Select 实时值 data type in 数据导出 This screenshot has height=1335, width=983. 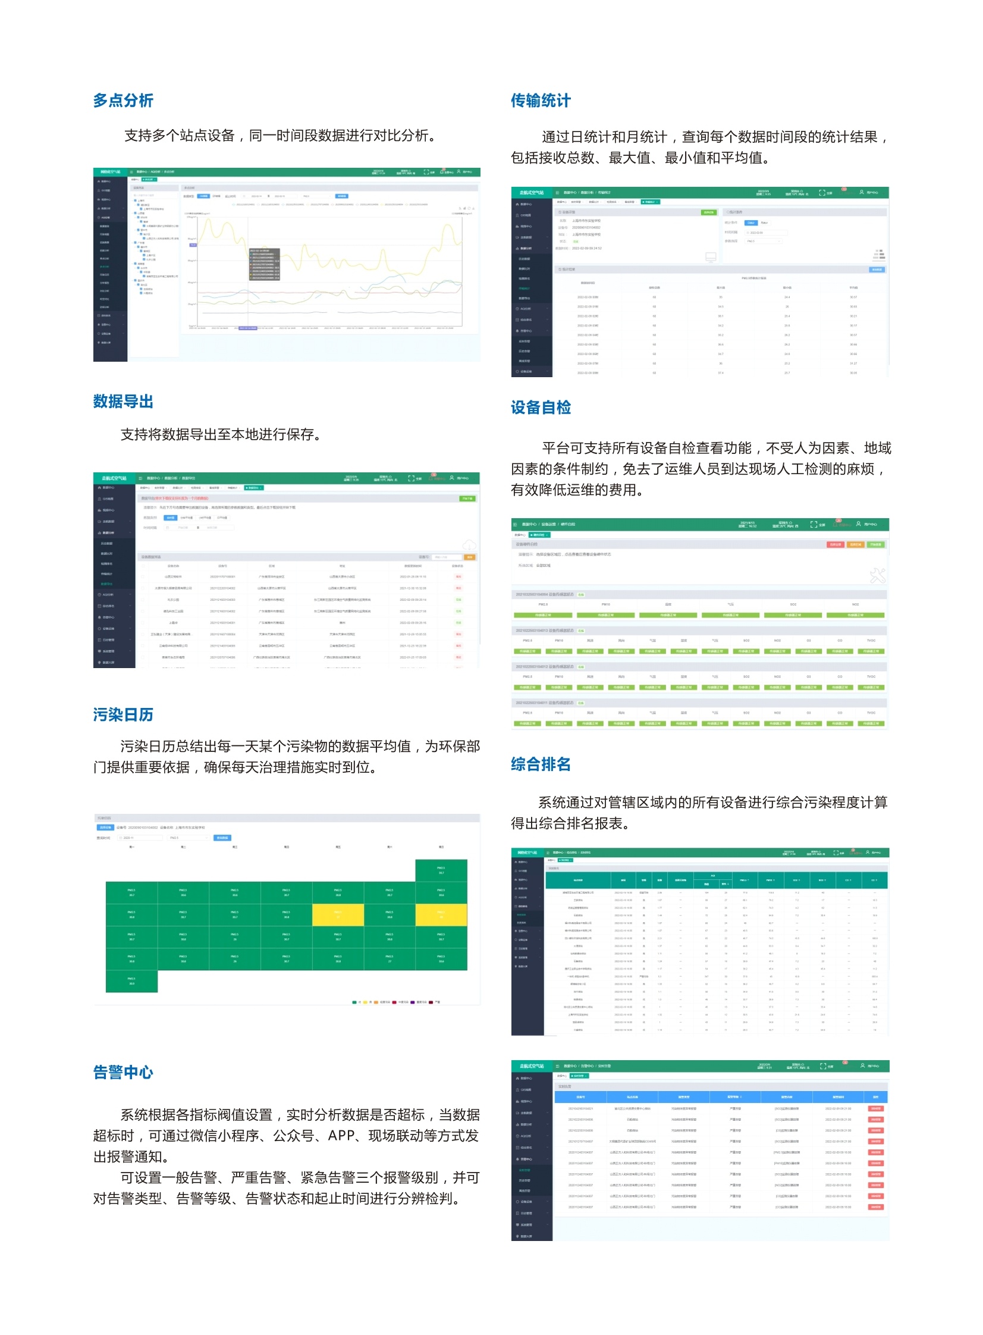[x=171, y=518]
